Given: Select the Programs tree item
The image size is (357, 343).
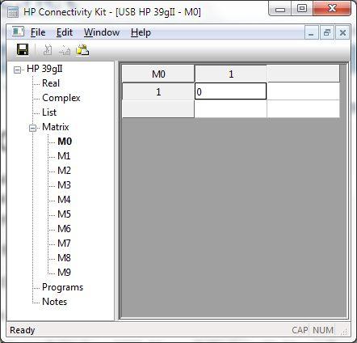Looking at the screenshot, I should coord(62,287).
